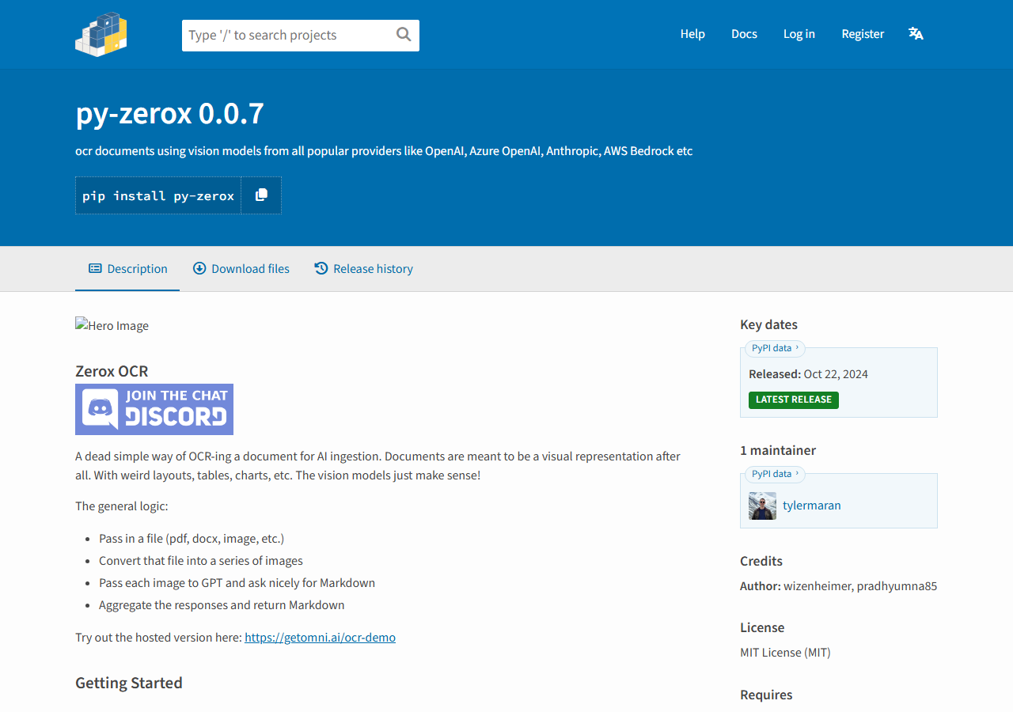This screenshot has height=712, width=1013.
Task: Click the Key dates heading
Action: 768,324
